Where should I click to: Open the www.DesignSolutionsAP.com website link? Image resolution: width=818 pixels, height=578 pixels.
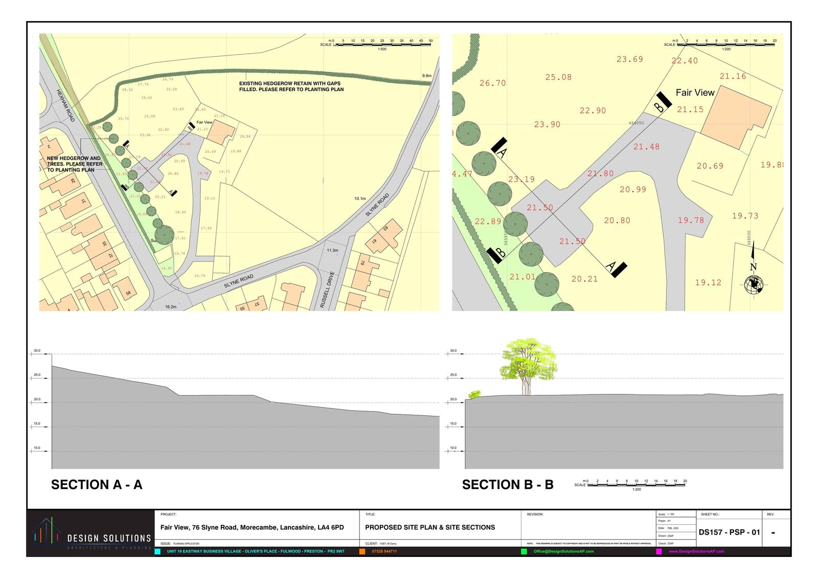[696, 551]
